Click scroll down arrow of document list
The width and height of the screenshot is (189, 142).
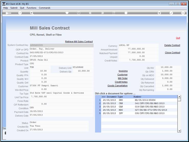pyautogui.click(x=179, y=131)
